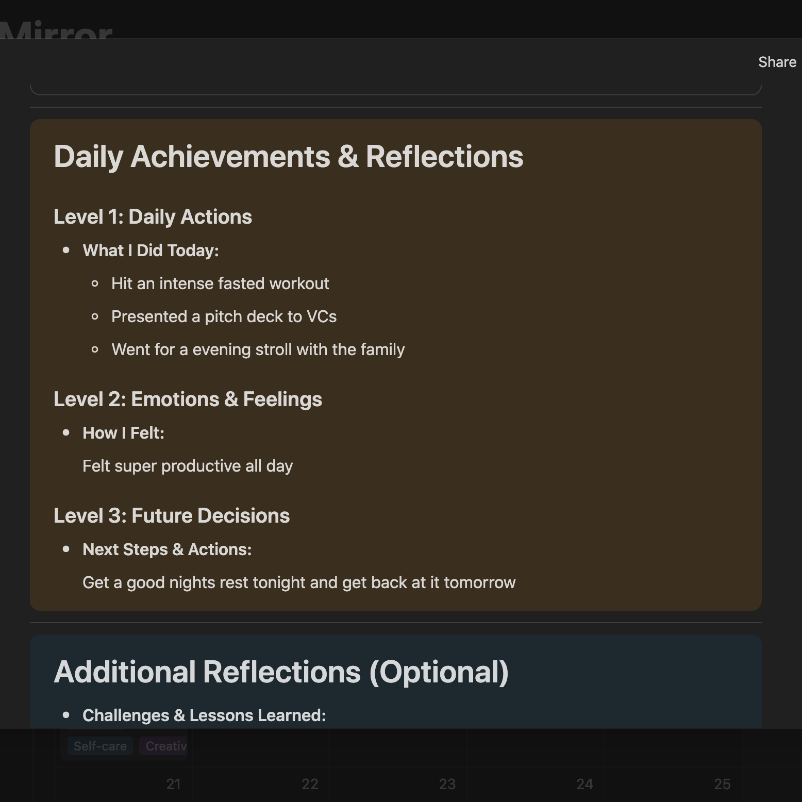Click the Share button
This screenshot has height=802, width=802.
(777, 62)
